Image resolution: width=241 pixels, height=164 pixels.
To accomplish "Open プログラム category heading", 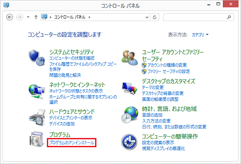I will click(60, 134).
